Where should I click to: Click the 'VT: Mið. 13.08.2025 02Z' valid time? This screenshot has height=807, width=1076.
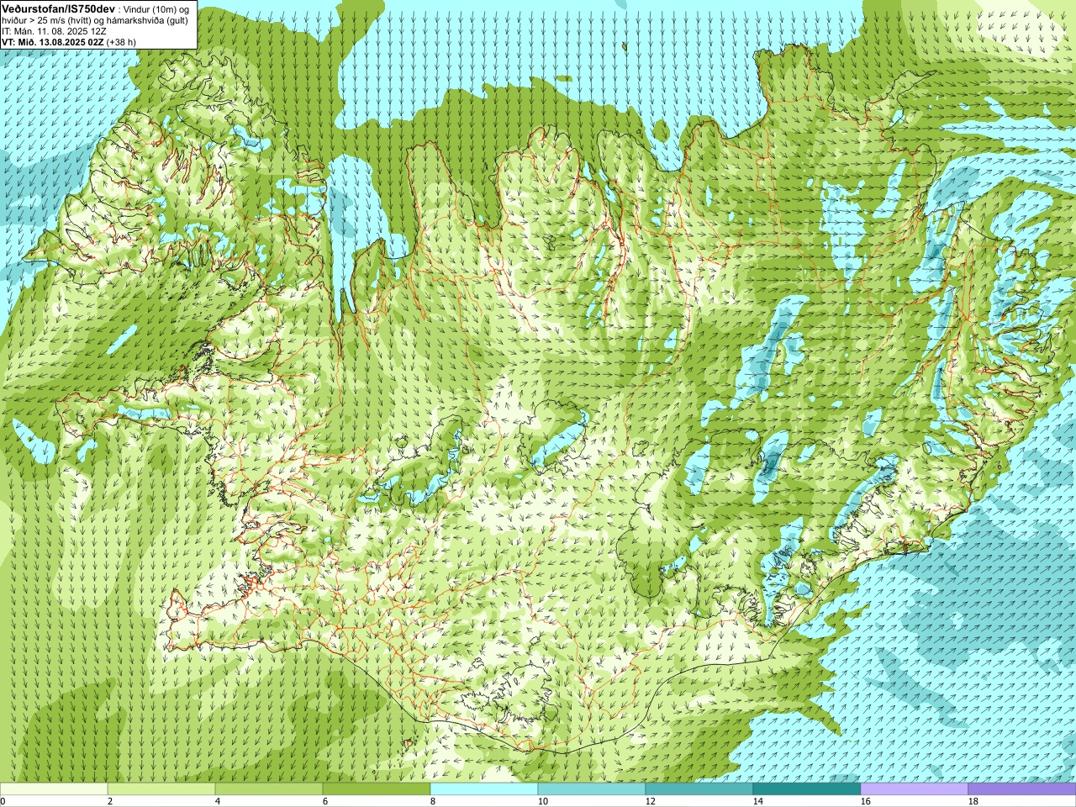(52, 42)
